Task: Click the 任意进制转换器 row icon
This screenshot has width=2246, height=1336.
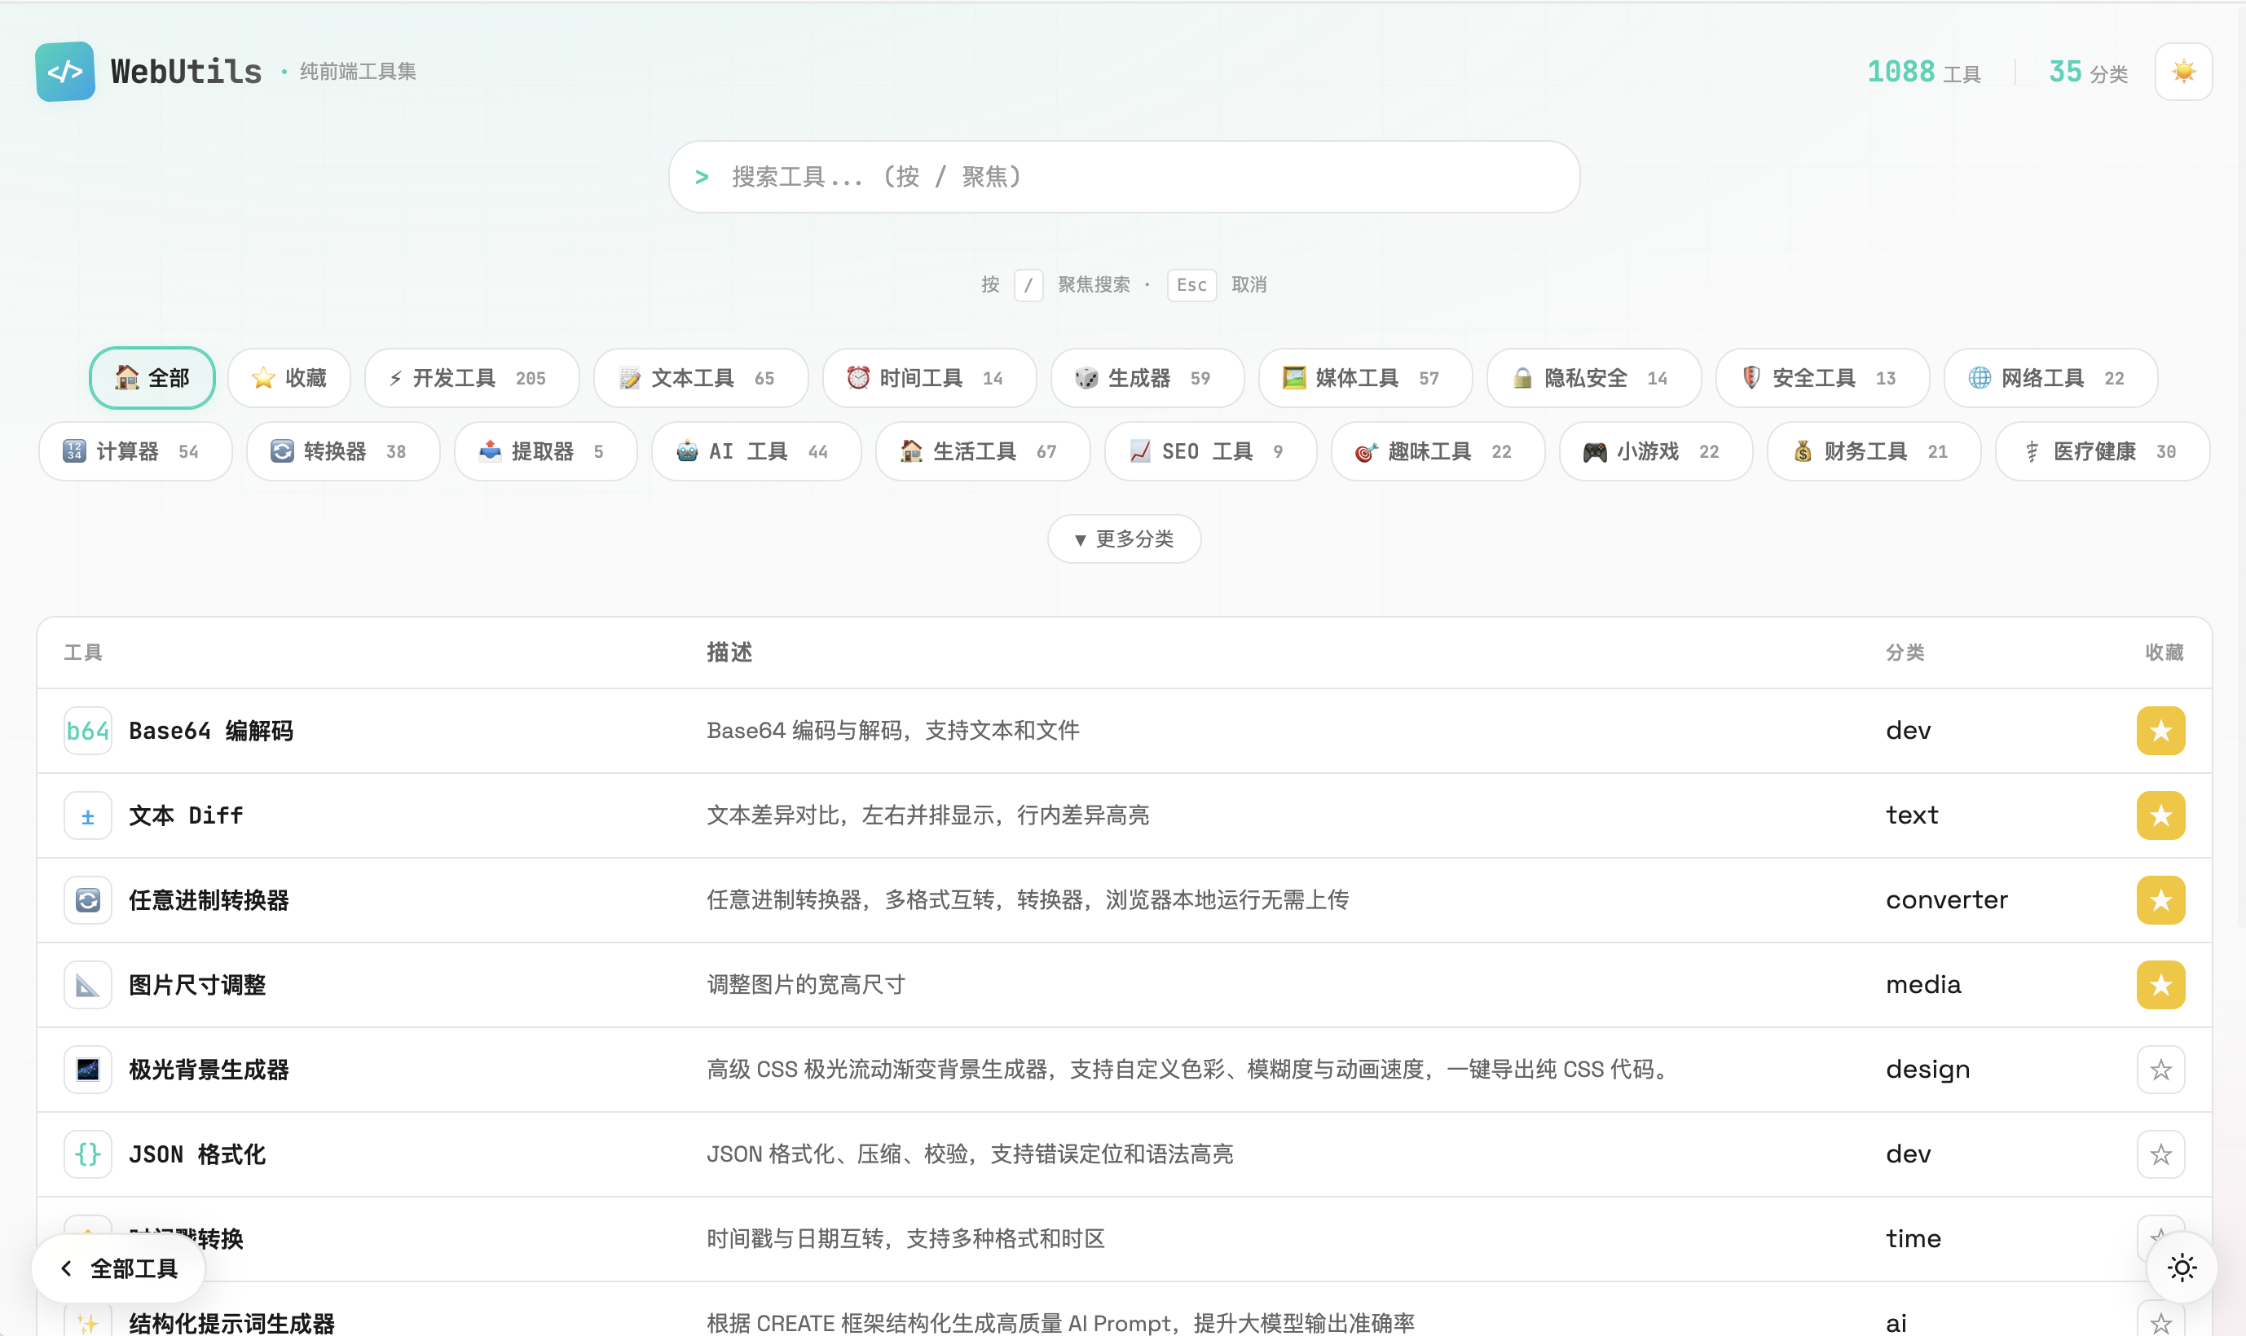Action: pyautogui.click(x=88, y=900)
